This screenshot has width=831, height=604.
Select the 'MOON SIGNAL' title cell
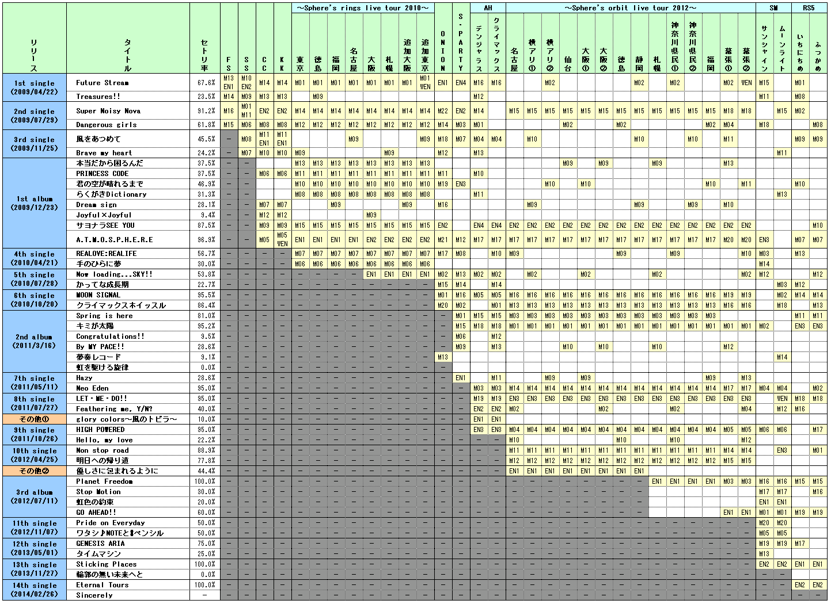click(x=128, y=295)
